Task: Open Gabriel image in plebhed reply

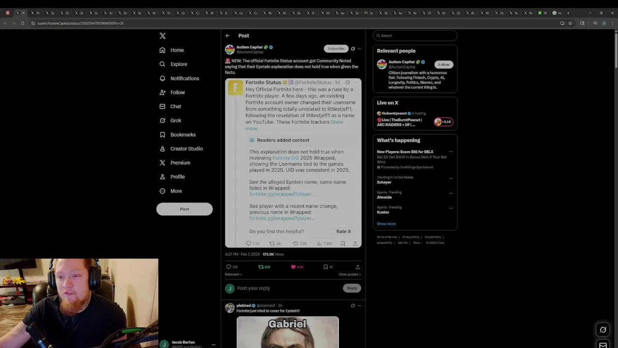Action: (x=288, y=332)
